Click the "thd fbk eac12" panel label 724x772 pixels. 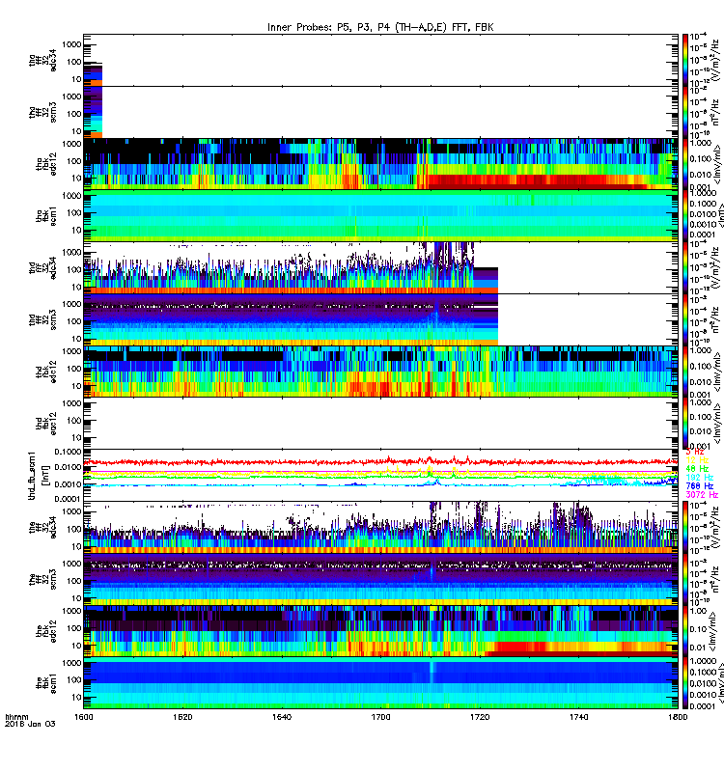pos(46,424)
